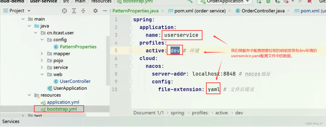Toggle code fold marker at line 9 config
The width and height of the screenshot is (326, 127).
click(x=131, y=82)
